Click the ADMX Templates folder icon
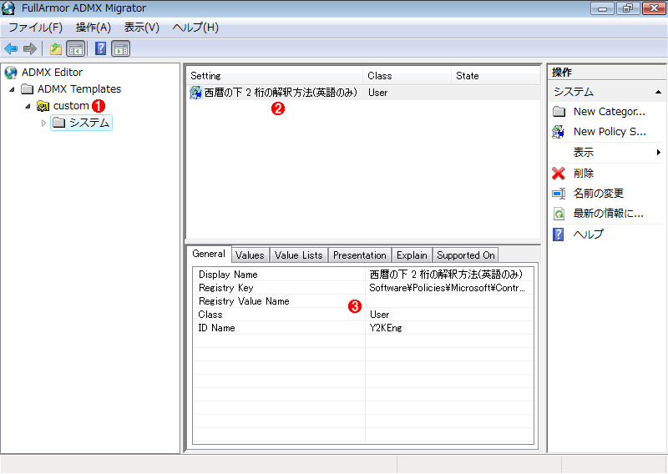Image resolution: width=668 pixels, height=474 pixels. pyautogui.click(x=28, y=89)
